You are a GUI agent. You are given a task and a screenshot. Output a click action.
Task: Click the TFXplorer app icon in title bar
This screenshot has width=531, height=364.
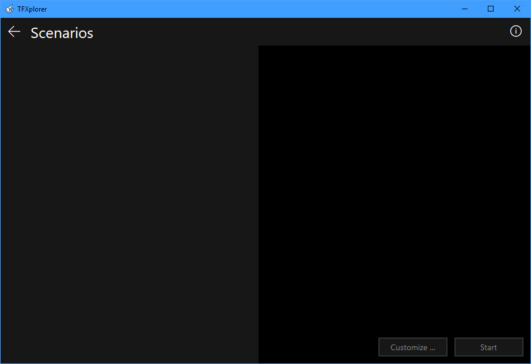9,9
